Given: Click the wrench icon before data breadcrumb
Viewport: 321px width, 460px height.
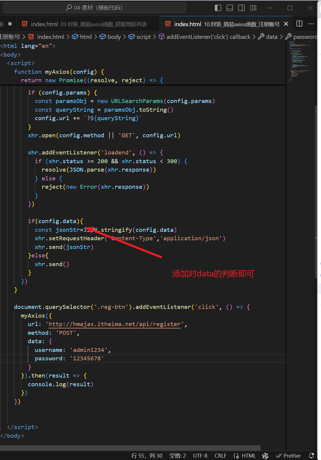Looking at the screenshot, I should point(261,37).
